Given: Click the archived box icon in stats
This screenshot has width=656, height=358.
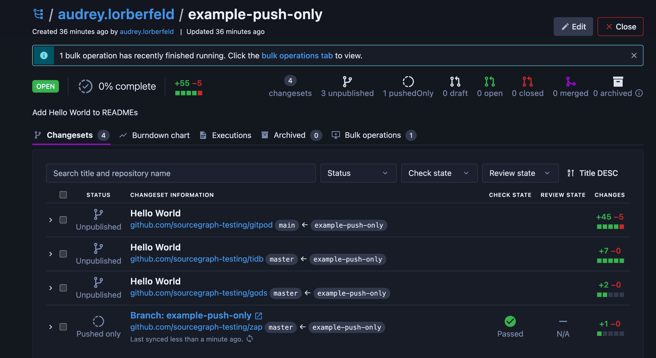Looking at the screenshot, I should [618, 81].
